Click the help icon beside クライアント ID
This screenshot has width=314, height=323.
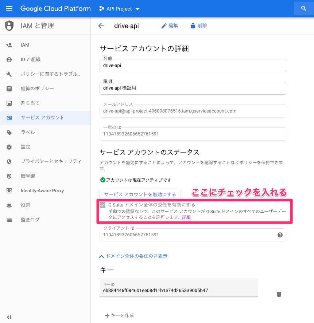(x=280, y=235)
